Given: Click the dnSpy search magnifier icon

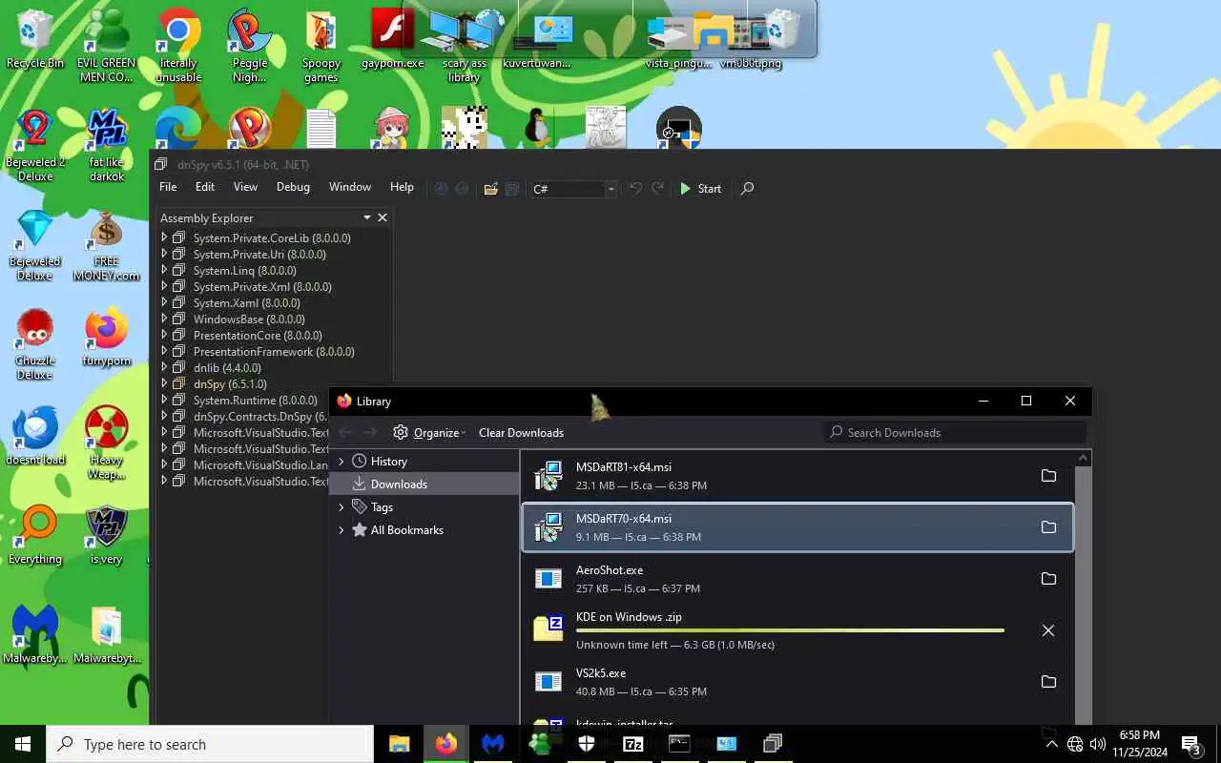Looking at the screenshot, I should coord(747,189).
